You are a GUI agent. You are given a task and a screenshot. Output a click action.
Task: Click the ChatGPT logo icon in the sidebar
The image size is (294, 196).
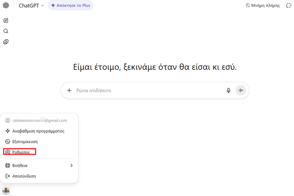[6, 5]
